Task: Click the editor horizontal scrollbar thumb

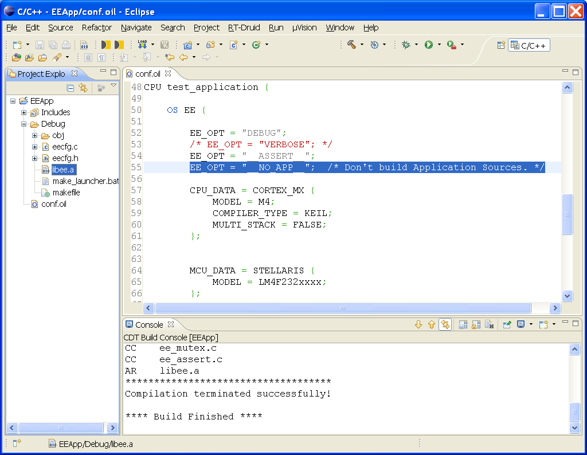Action: click(343, 308)
